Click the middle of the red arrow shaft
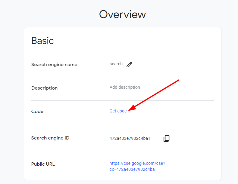This screenshot has height=184, width=238. pyautogui.click(x=155, y=94)
